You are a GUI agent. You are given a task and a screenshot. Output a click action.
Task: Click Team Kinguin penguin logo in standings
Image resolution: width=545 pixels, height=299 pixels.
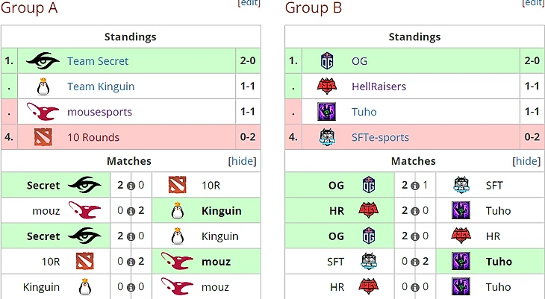(43, 86)
